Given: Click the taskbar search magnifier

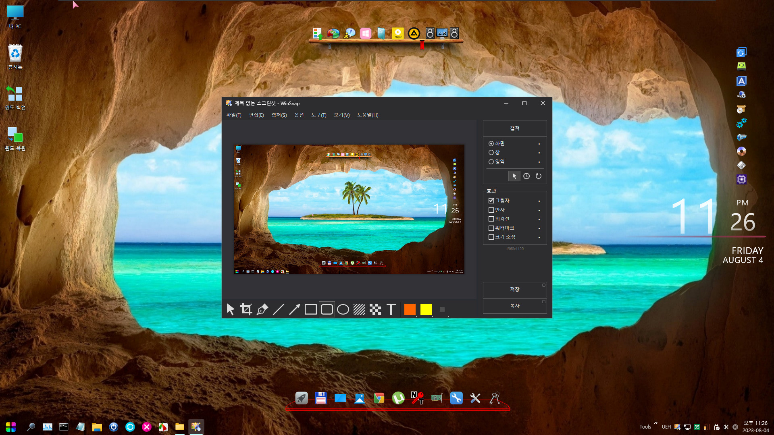Looking at the screenshot, I should tap(31, 427).
